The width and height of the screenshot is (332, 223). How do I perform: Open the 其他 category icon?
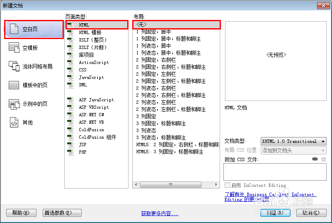[x=14, y=123]
